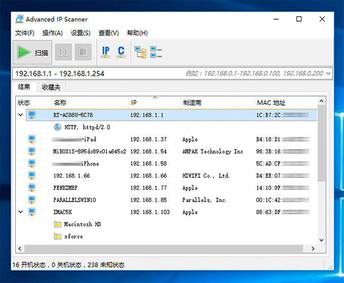The height and width of the screenshot is (283, 344).
Task: Click the horizontal scrollbar right arrow
Action: pos(313,248)
